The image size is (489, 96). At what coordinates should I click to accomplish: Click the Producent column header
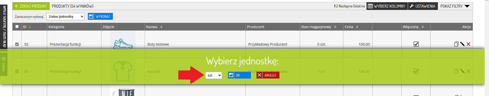(x=256, y=27)
